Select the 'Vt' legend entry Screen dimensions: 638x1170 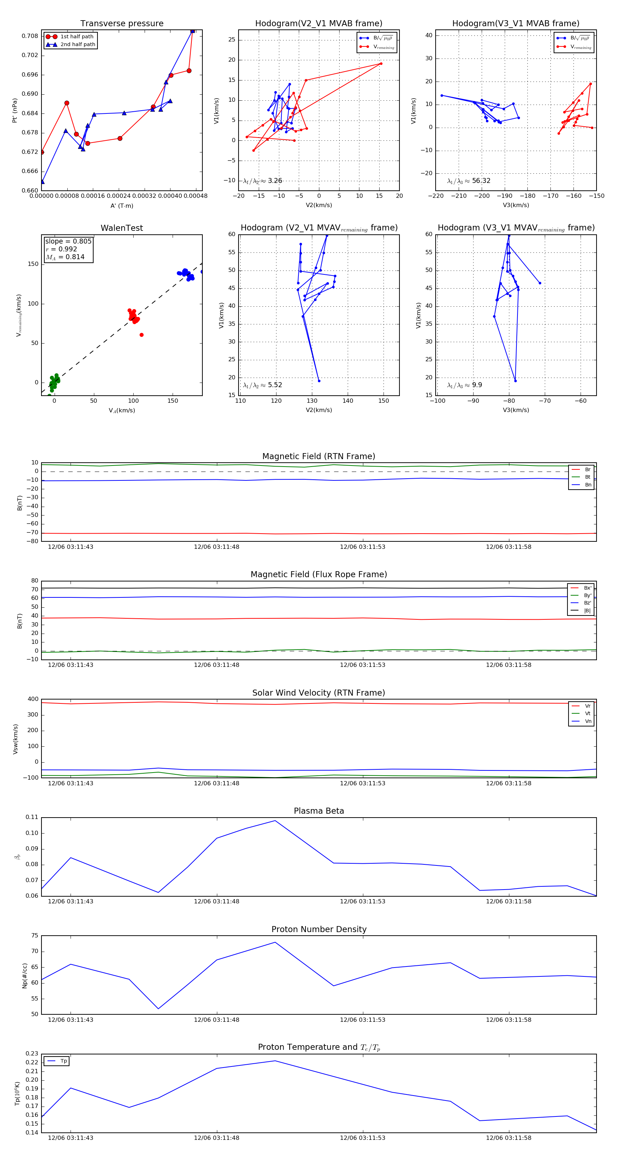tap(581, 714)
